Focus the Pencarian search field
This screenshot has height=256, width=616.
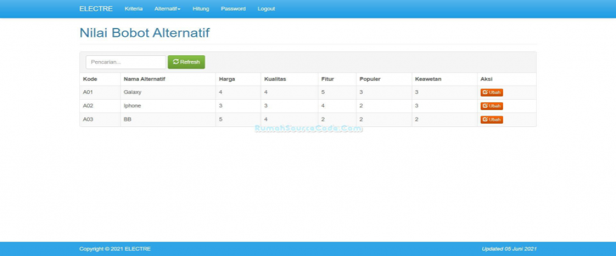pos(126,62)
